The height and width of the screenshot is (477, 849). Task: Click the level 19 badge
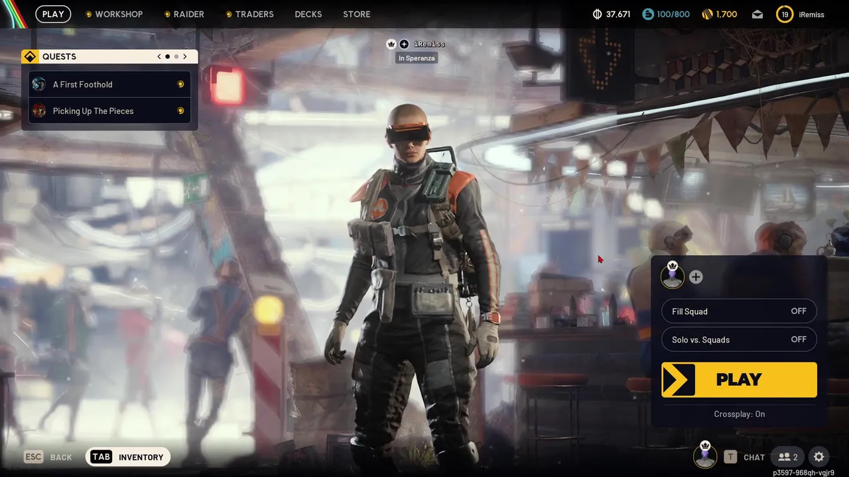click(785, 14)
